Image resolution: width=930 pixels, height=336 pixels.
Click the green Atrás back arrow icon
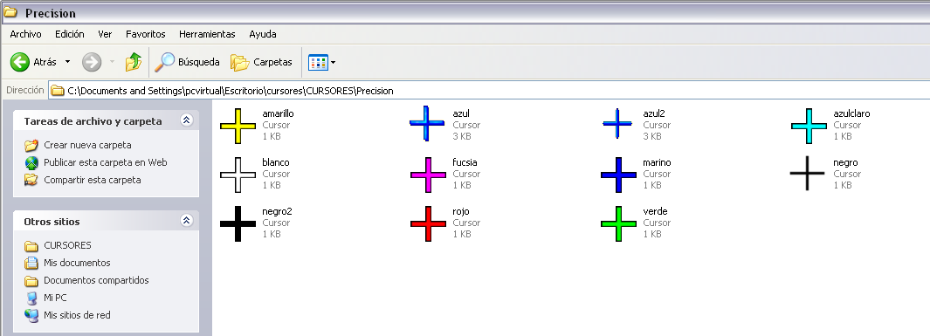pos(20,62)
